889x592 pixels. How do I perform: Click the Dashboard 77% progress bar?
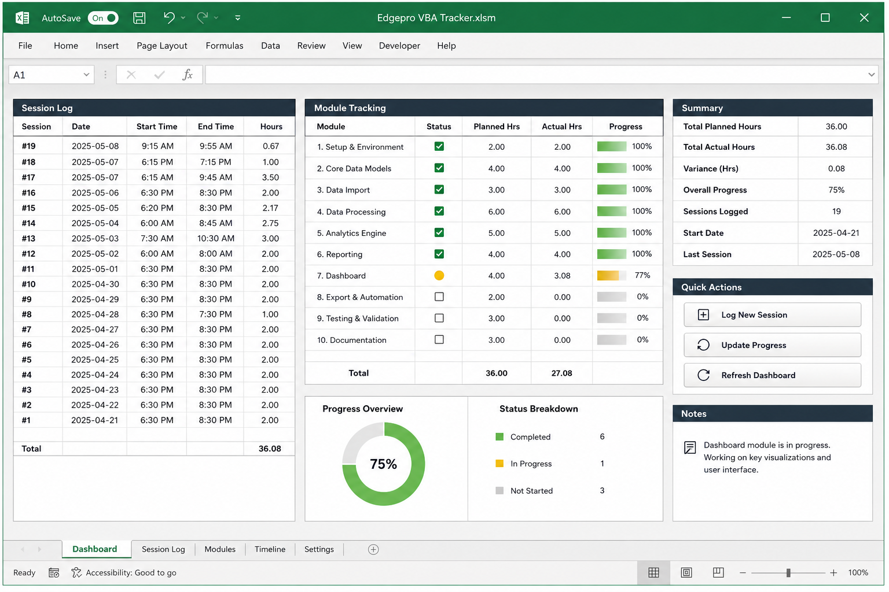coord(612,275)
